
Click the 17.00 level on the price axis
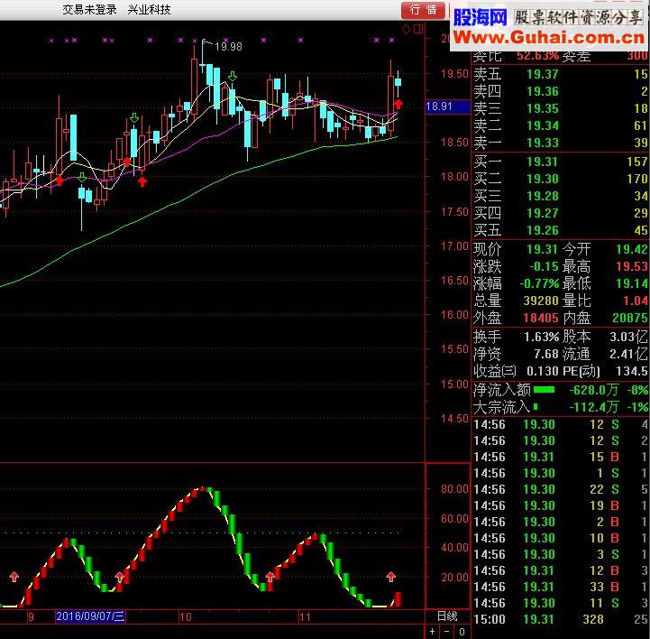[x=454, y=246]
